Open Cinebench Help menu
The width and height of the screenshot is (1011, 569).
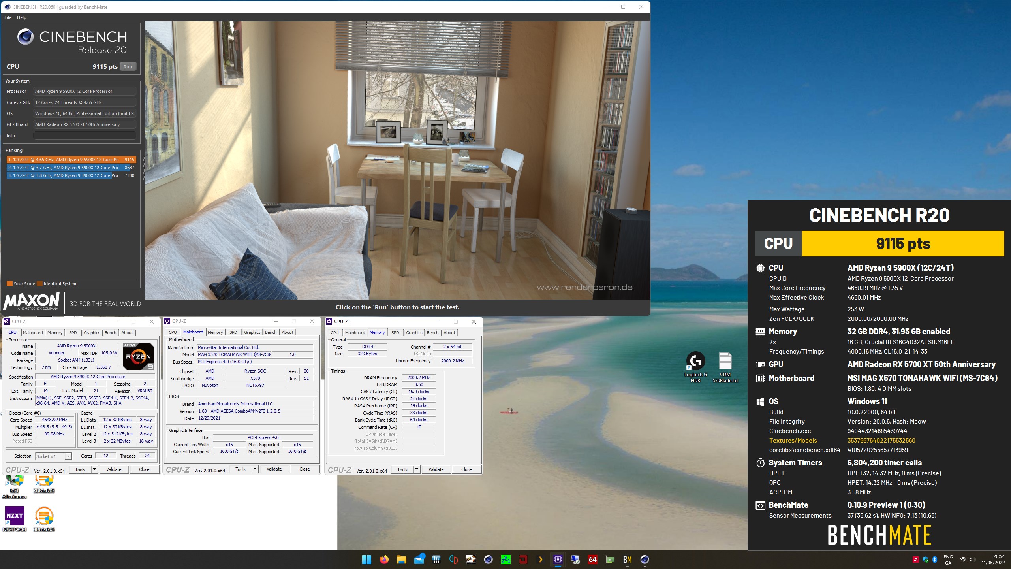(x=22, y=17)
